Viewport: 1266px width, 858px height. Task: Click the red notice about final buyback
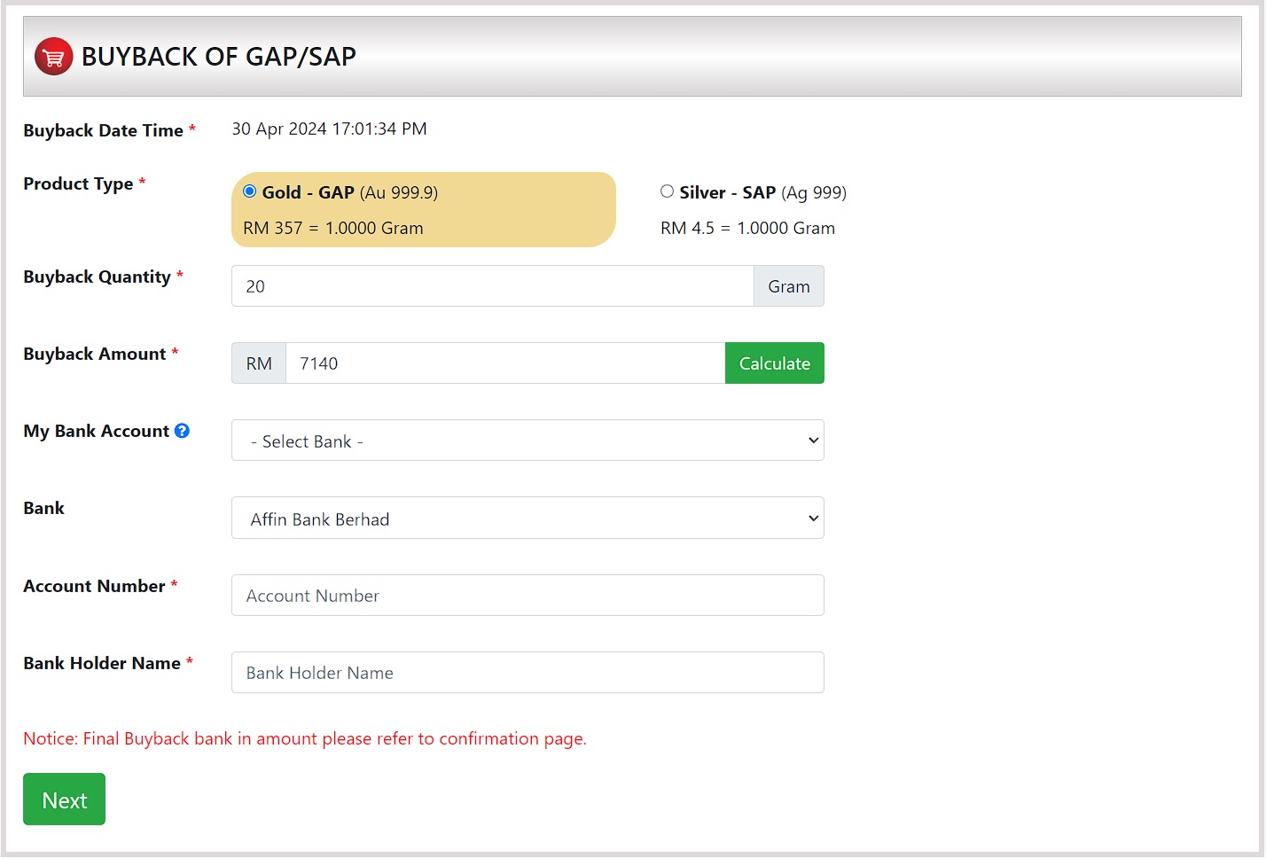point(304,739)
